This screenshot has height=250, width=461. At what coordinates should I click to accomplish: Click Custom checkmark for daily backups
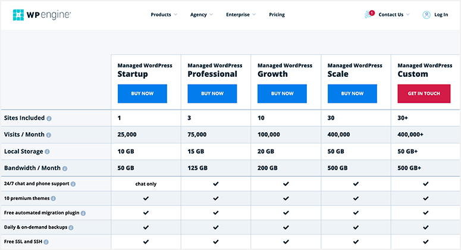click(426, 227)
